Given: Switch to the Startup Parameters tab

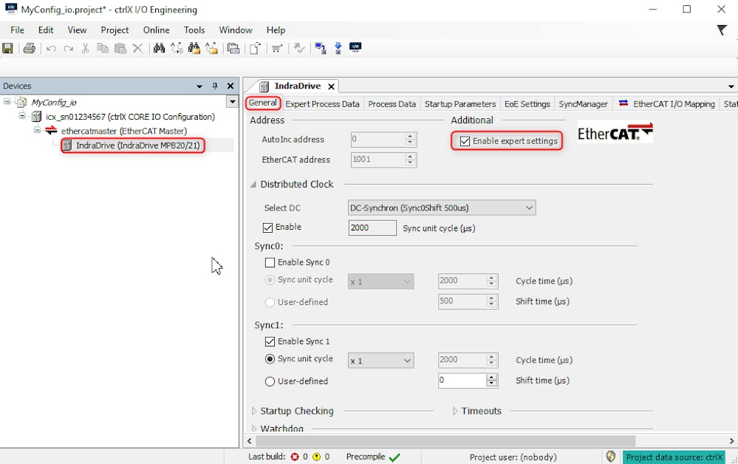Looking at the screenshot, I should 460,104.
